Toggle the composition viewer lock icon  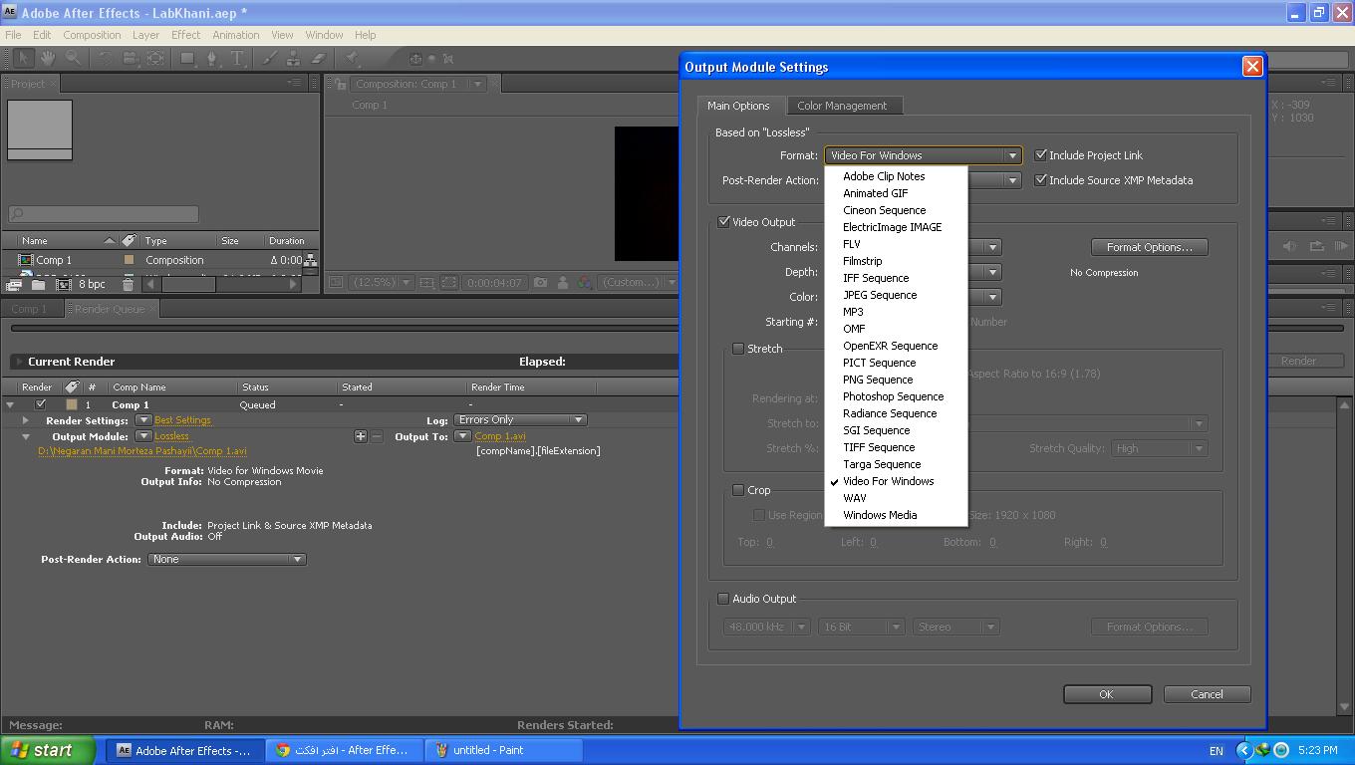tap(341, 84)
